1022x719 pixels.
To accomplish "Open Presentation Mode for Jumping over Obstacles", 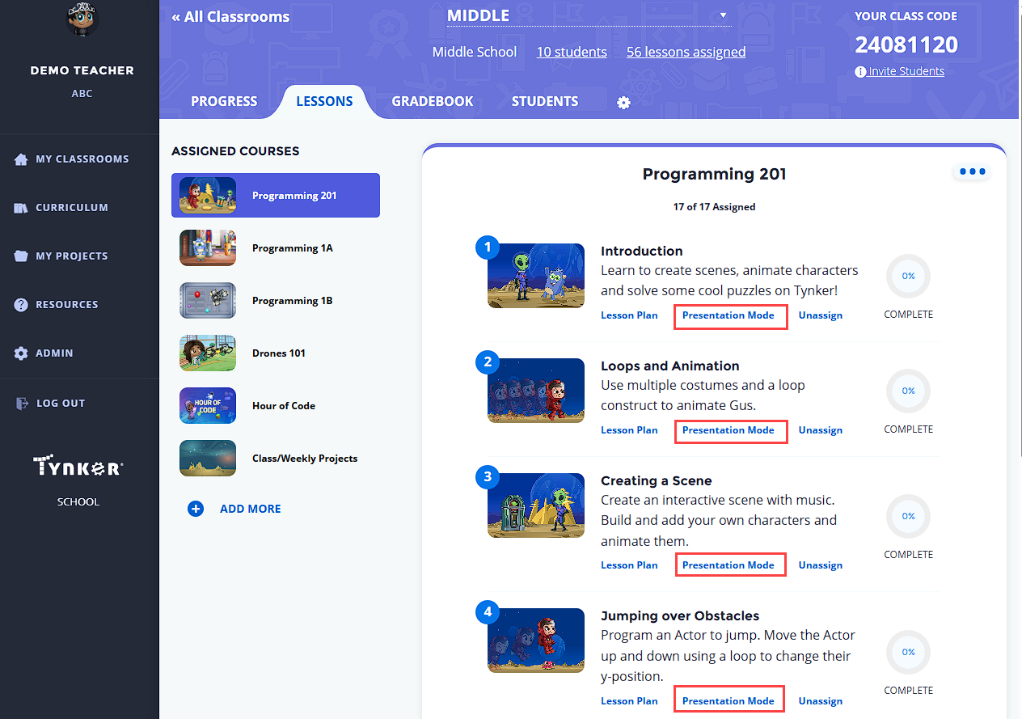I will point(728,701).
